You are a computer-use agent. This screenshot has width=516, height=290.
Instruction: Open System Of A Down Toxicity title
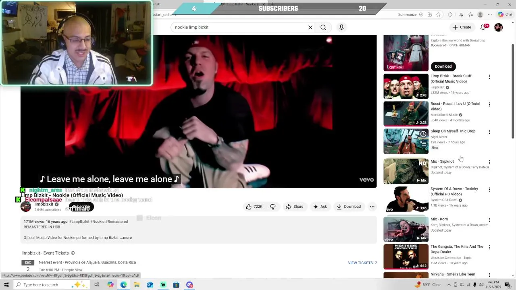coord(454,191)
